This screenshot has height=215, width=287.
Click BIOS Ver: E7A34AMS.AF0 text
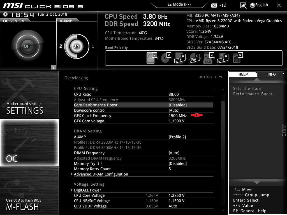click(x=209, y=42)
